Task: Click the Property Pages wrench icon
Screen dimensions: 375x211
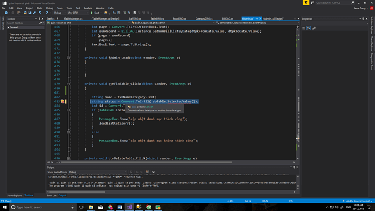Action: click(x=314, y=28)
